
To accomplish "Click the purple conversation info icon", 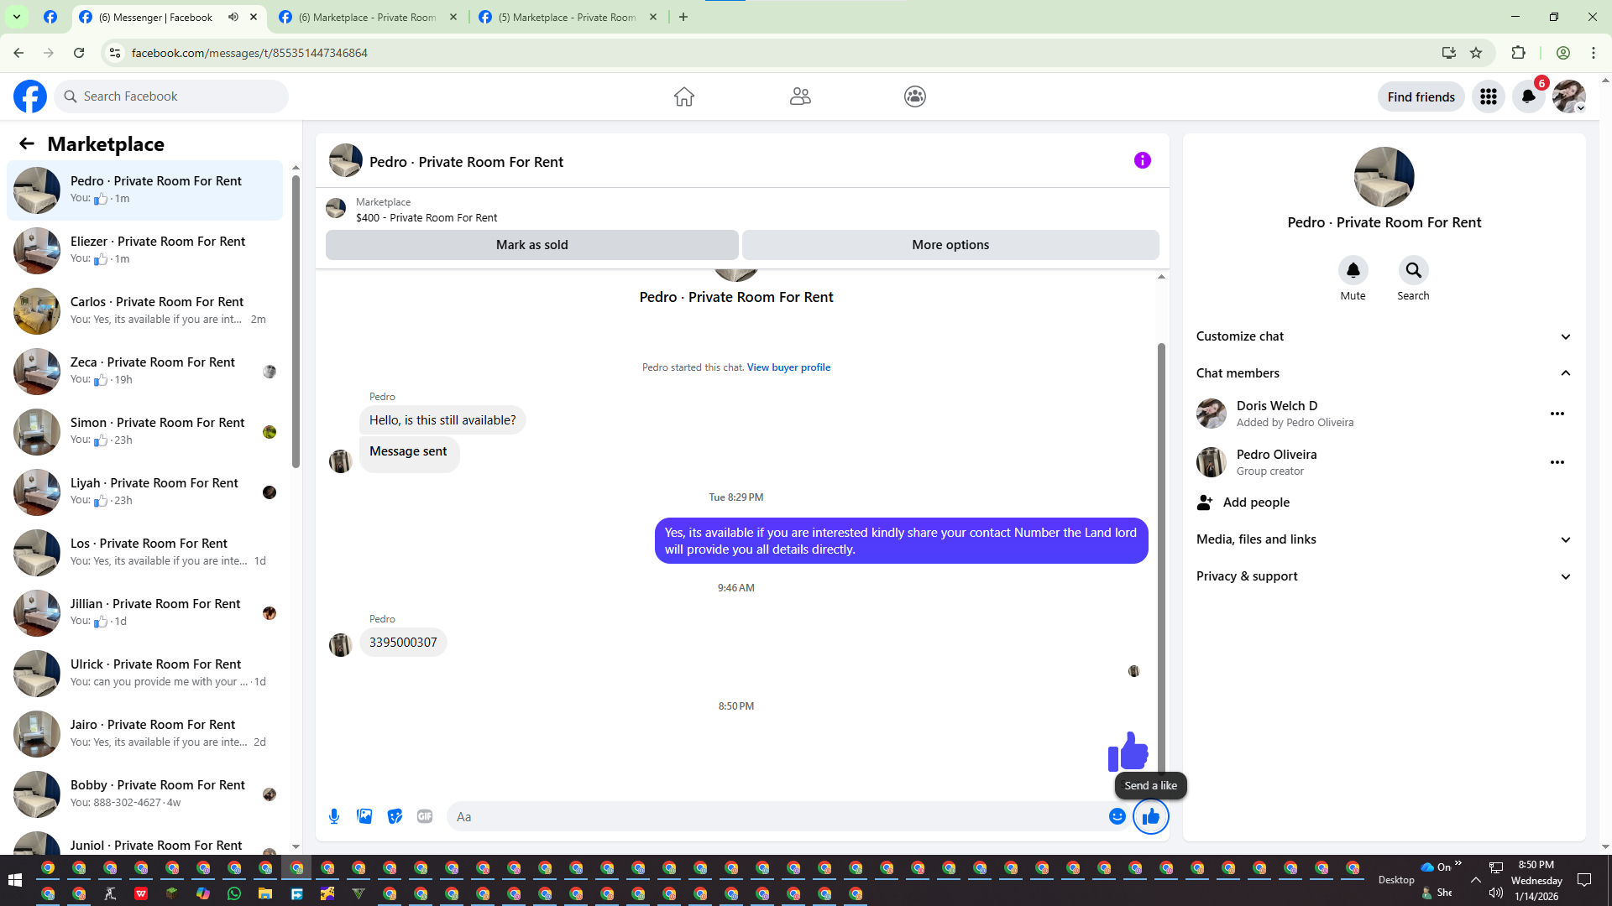I will click(x=1142, y=160).
